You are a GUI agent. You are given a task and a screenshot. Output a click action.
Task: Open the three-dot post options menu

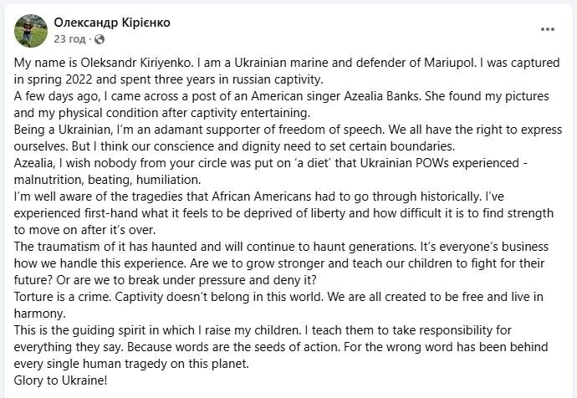coord(548,29)
